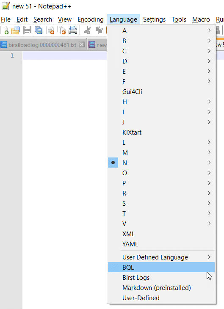Click the Close document toolbar icon
Viewport: 224px width, 309px height.
(50, 30)
